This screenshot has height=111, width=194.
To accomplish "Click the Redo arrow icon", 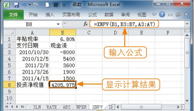I will (x=36, y=5).
